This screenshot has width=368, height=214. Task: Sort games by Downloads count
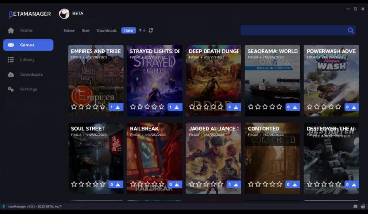click(106, 31)
